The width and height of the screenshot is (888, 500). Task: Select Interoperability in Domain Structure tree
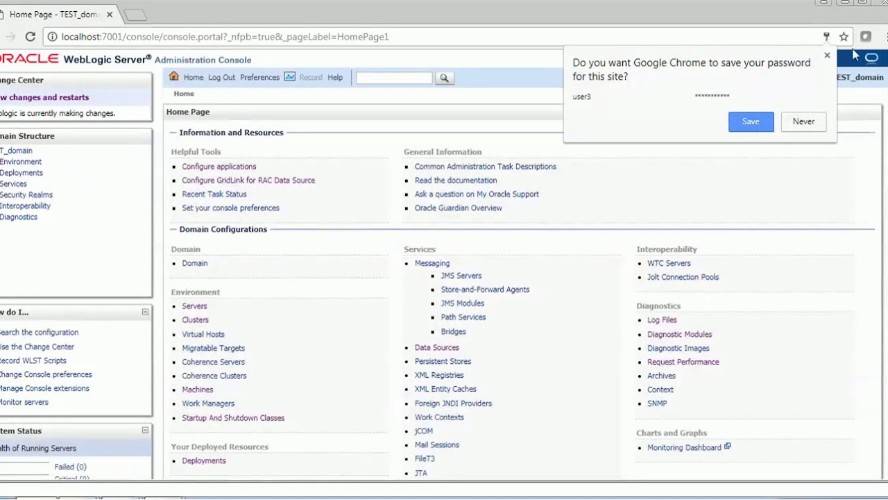pyautogui.click(x=25, y=206)
